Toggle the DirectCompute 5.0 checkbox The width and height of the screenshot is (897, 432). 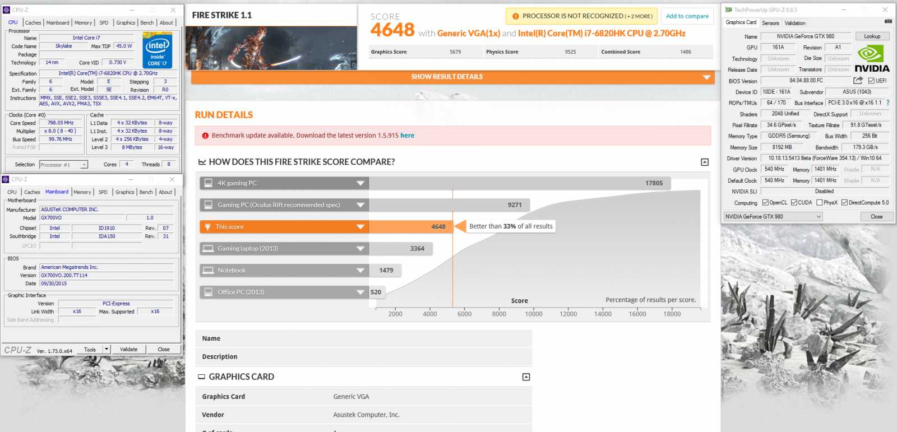(x=844, y=203)
